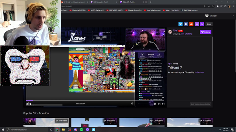The image size is (236, 132).
Task: Open popular clip with 402 views
Action: point(190,122)
